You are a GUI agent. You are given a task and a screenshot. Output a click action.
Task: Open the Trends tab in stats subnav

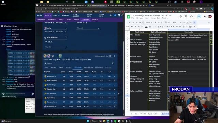[x=95, y=20]
